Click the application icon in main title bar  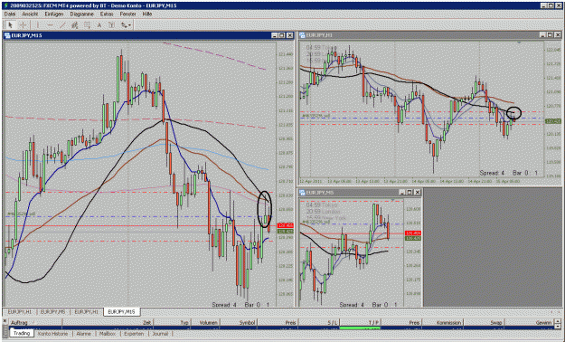coord(6,5)
